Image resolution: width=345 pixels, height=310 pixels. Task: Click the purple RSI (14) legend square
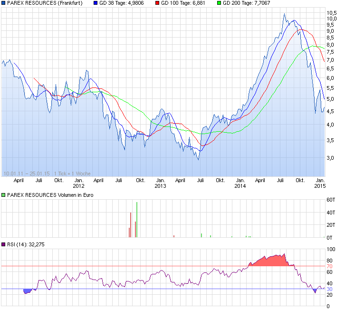pyautogui.click(x=4, y=244)
